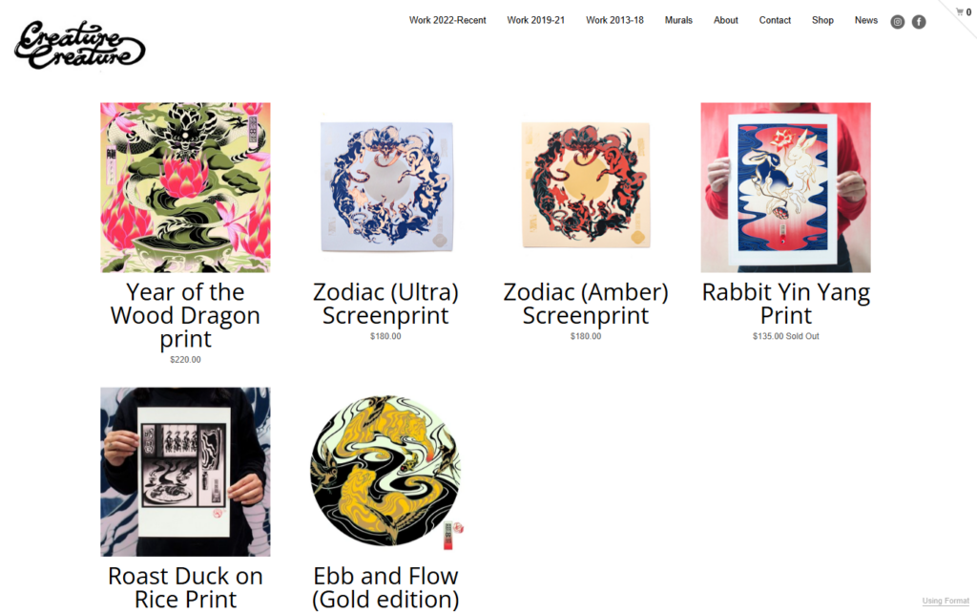Click the Creature Creature logo
977x614 pixels.
pos(80,45)
